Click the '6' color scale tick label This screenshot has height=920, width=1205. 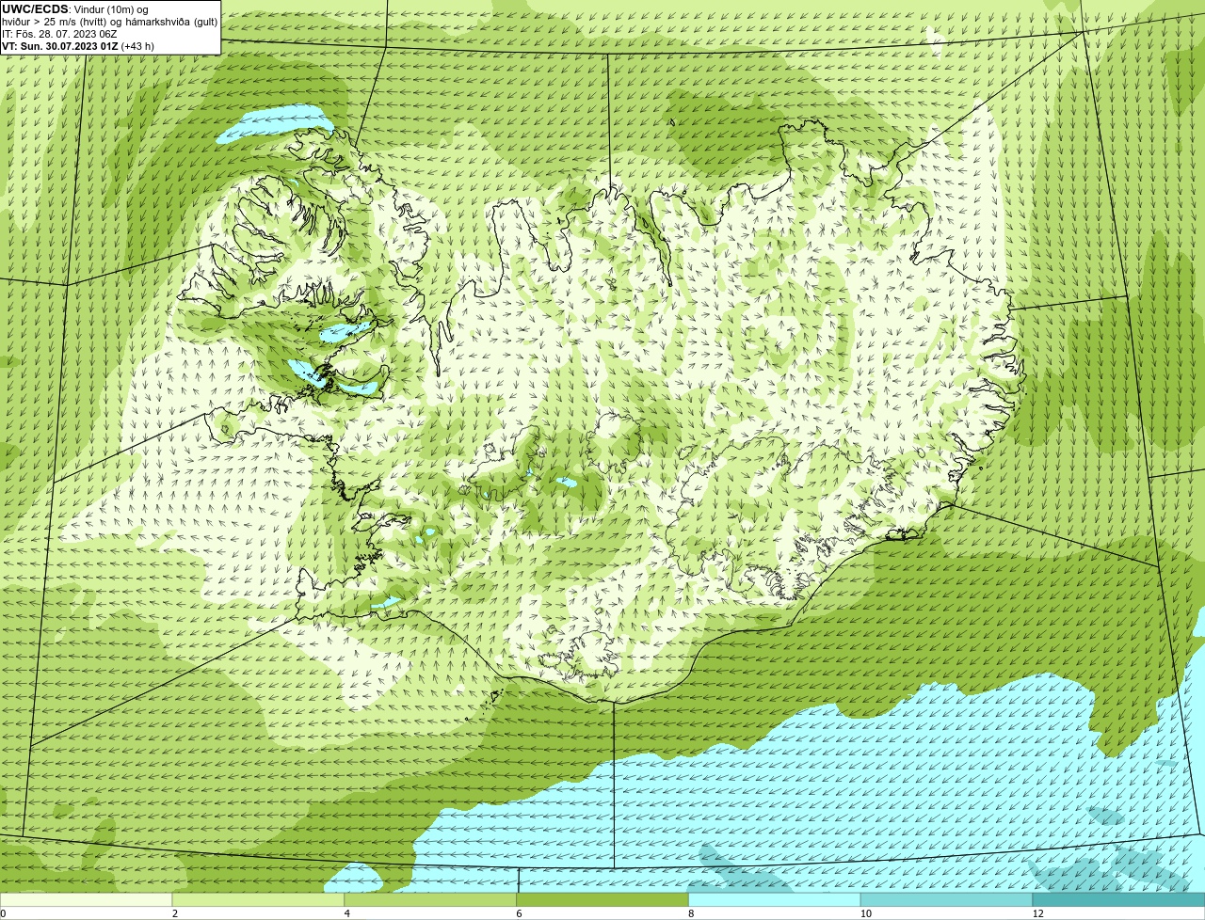pyautogui.click(x=519, y=913)
